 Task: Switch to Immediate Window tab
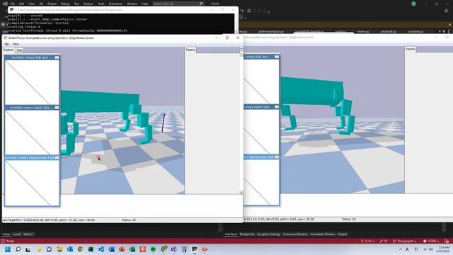(x=323, y=234)
